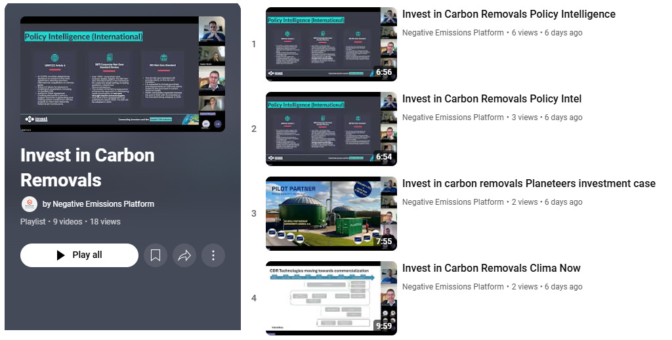Image resolution: width=672 pixels, height=340 pixels.
Task: Click the '9 videos' count text
Action: (x=68, y=222)
